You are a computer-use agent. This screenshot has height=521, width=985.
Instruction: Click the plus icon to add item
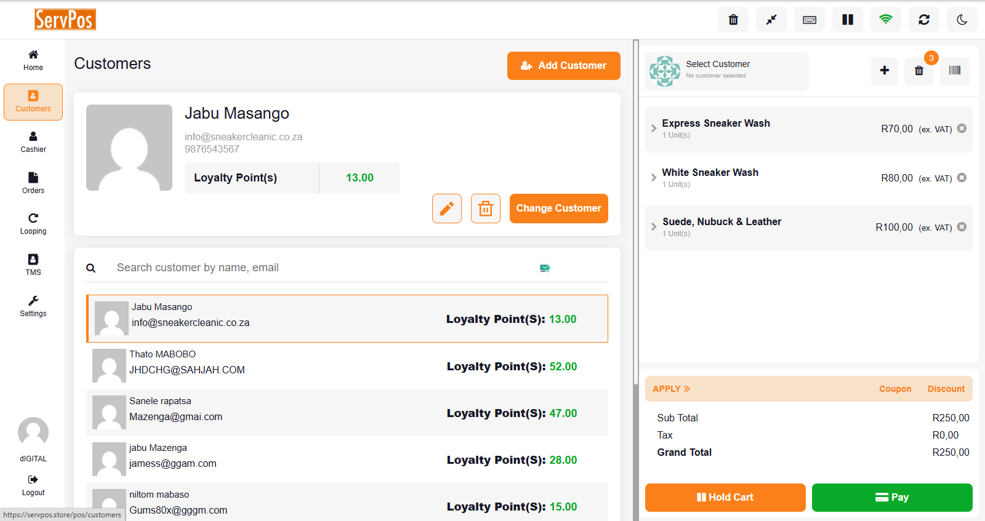tap(885, 71)
